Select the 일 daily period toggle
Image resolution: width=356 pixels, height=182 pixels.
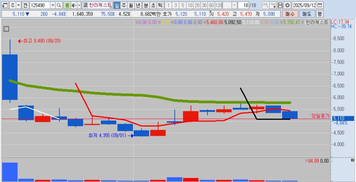[117, 5]
